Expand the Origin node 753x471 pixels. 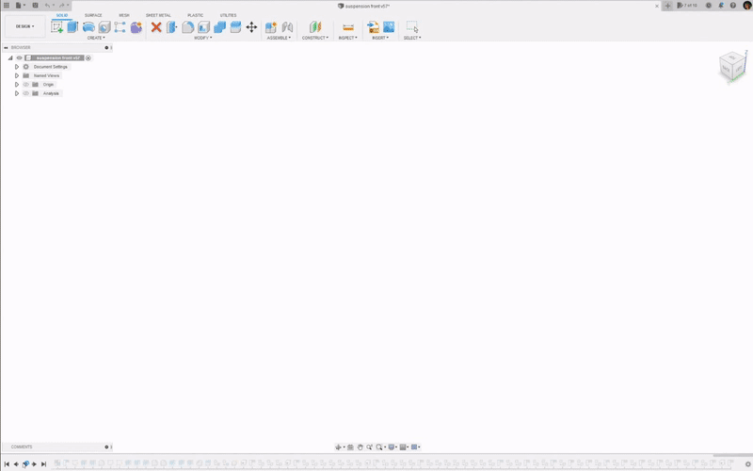coord(17,85)
